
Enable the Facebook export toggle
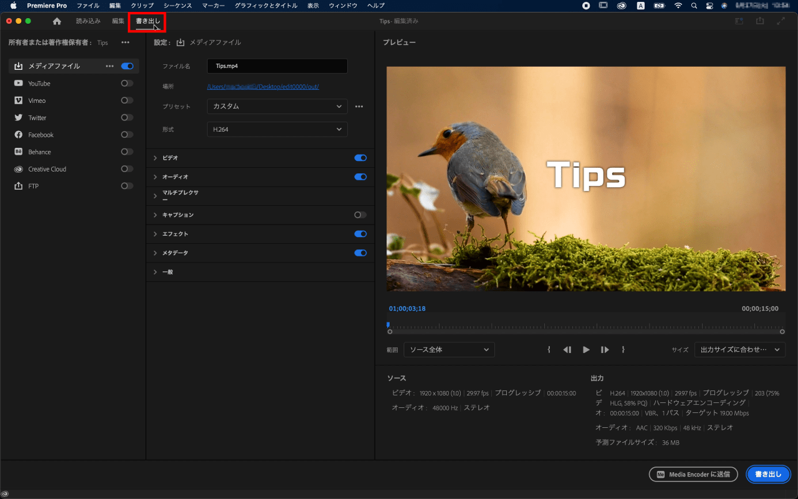(127, 135)
